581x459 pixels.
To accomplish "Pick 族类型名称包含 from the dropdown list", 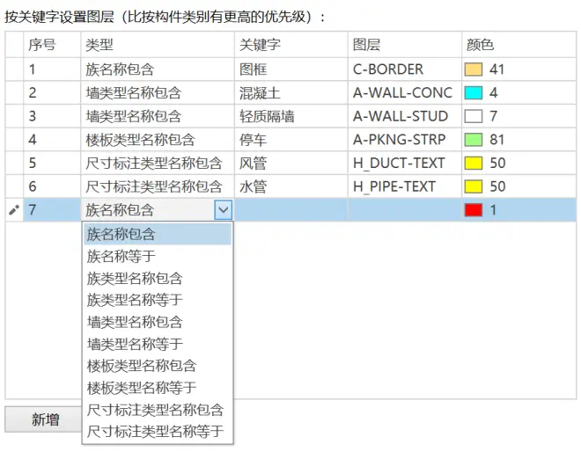I will [x=158, y=279].
